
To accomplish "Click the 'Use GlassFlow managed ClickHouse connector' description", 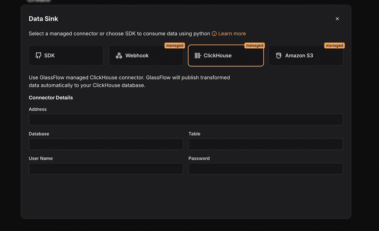I will (130, 82).
